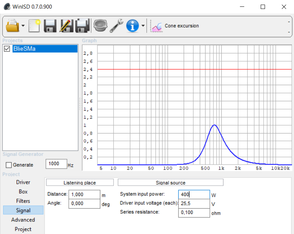The image size is (294, 234).
Task: Save project using the single floppy disk icon
Action: [50, 26]
